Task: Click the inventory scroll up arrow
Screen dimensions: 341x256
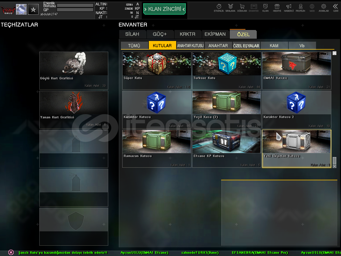Action: tap(334, 53)
